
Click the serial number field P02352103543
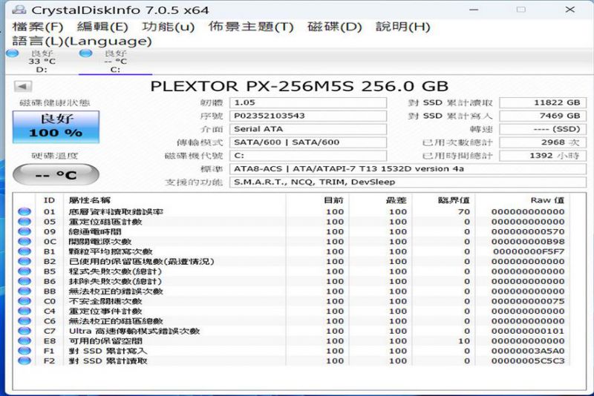pyautogui.click(x=308, y=116)
